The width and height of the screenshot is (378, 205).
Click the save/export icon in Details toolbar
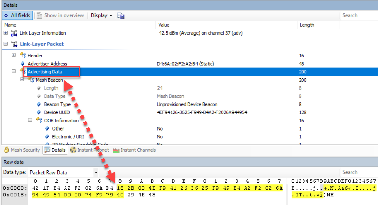tap(121, 16)
